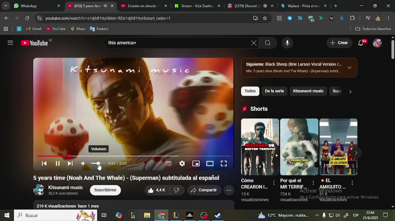Open the Lex Luthor Short thumbnail

click(x=338, y=147)
